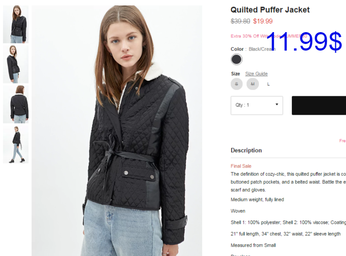The image size is (346, 256).
Task: Click the black add-to-bag button
Action: [319, 106]
